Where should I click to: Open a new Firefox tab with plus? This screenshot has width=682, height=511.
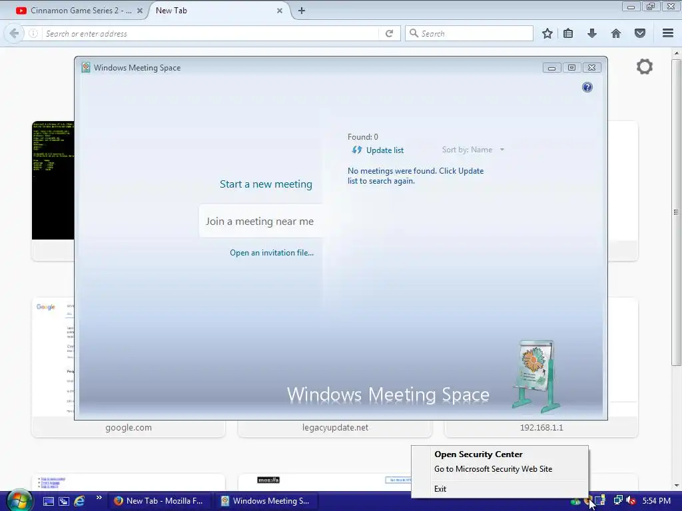pyautogui.click(x=302, y=11)
